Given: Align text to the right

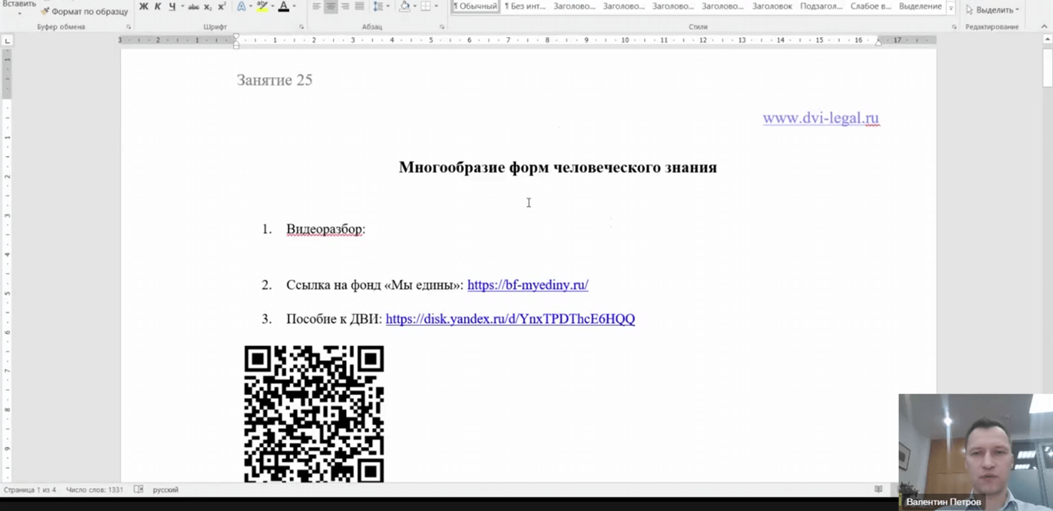Looking at the screenshot, I should click(345, 7).
